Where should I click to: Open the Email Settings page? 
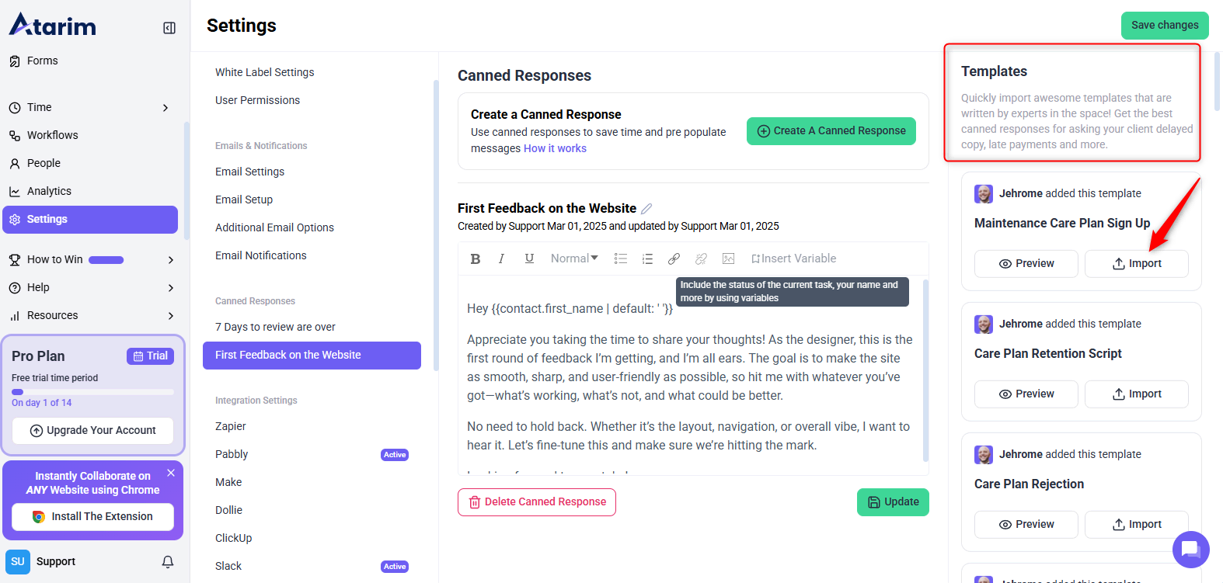[249, 172]
